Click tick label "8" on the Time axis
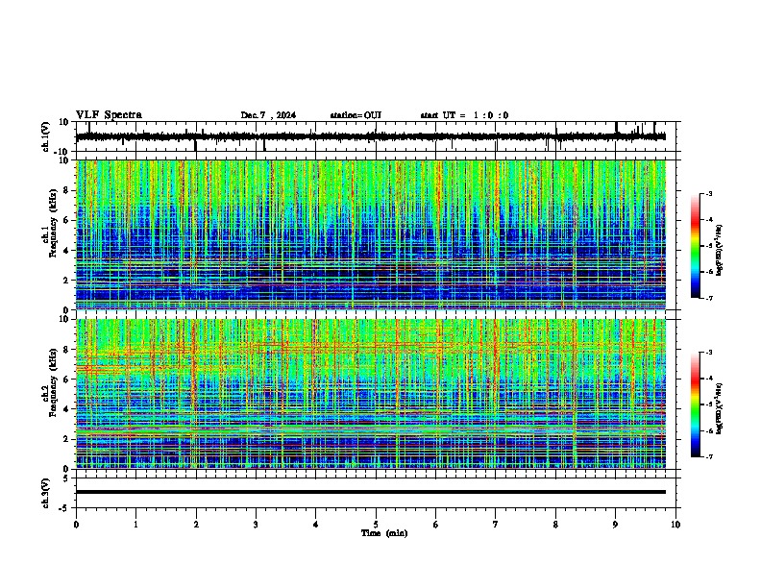 pyautogui.click(x=555, y=525)
